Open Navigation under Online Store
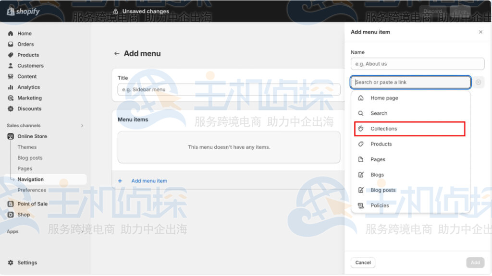492x276 pixels. [x=30, y=180]
